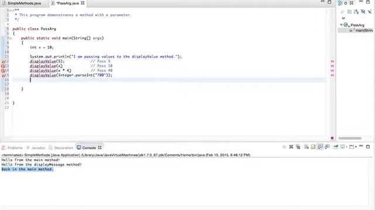This screenshot has height=210, width=375.
Task: Toggle Hide Static Members in Outline toolbar
Action: click(370, 12)
